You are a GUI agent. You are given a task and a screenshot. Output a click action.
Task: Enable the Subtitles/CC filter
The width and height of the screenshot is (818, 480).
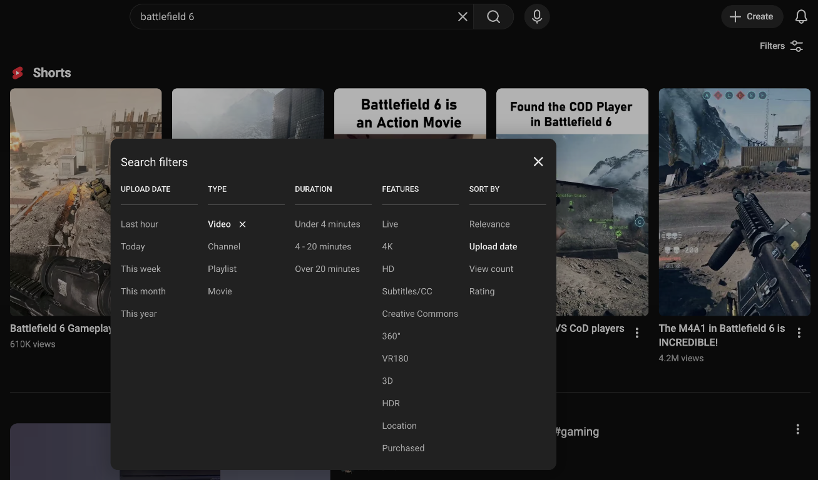[x=407, y=291]
